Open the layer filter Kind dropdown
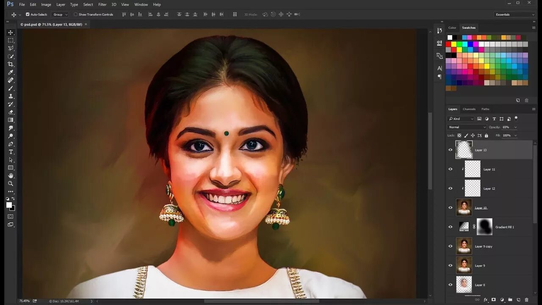The height and width of the screenshot is (305, 542). point(462,119)
